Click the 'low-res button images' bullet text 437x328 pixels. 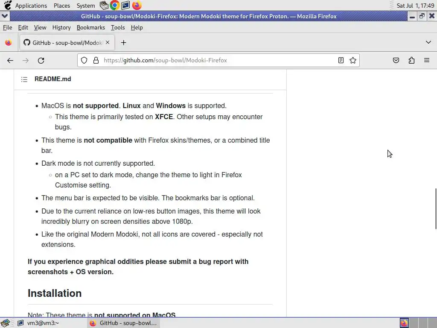[151, 216]
